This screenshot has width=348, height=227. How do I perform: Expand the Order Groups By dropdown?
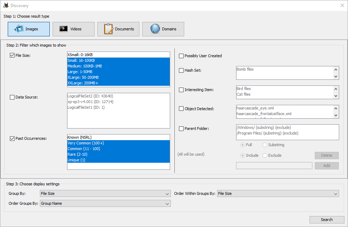105,203
